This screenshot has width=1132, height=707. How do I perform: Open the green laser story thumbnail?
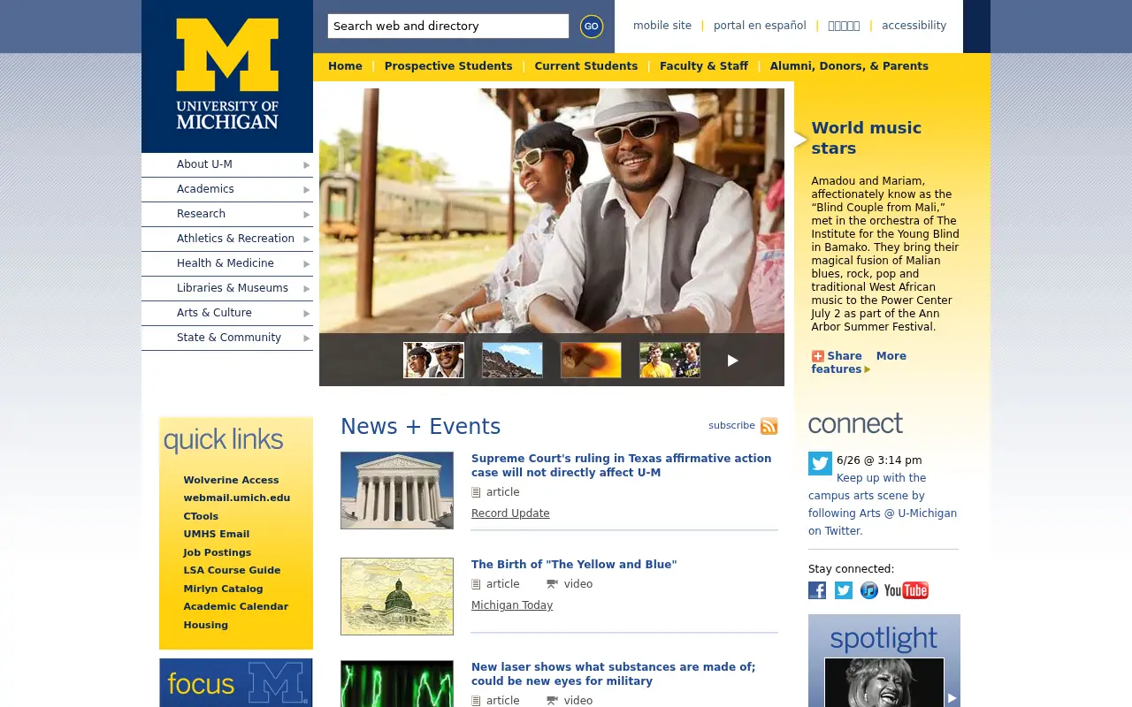click(x=397, y=684)
